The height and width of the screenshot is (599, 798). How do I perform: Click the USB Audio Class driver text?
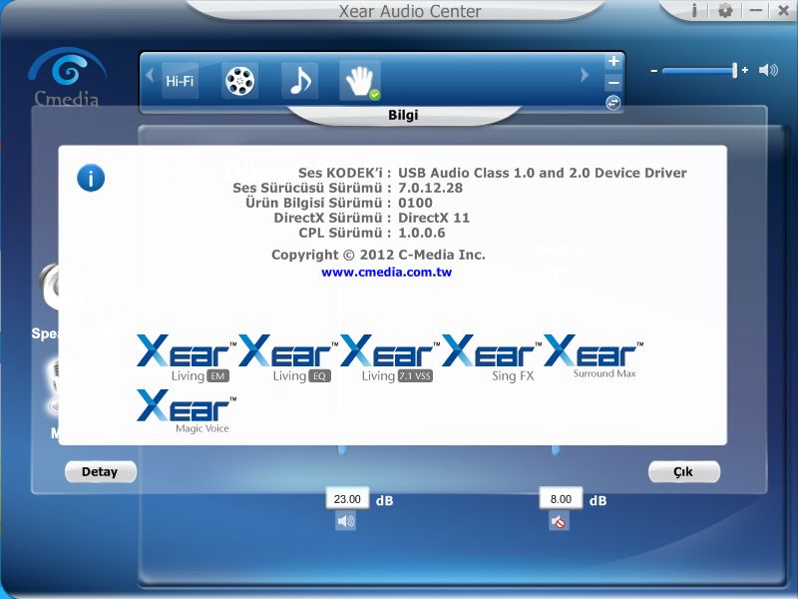(x=543, y=173)
